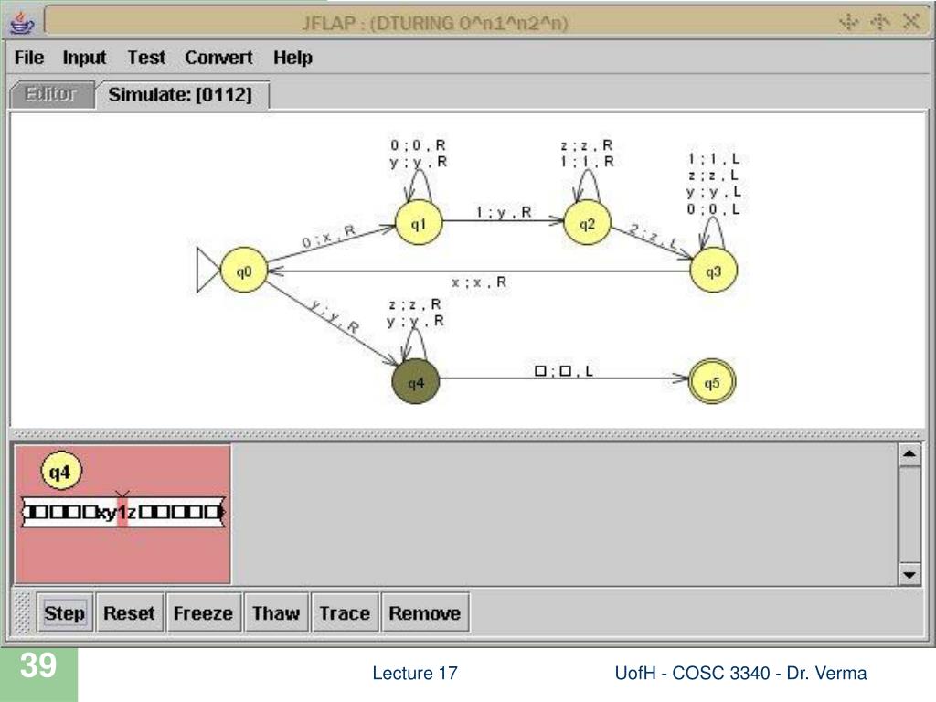936x702 pixels.
Task: Click the '2 ; z , L' transition label
Action: click(654, 237)
